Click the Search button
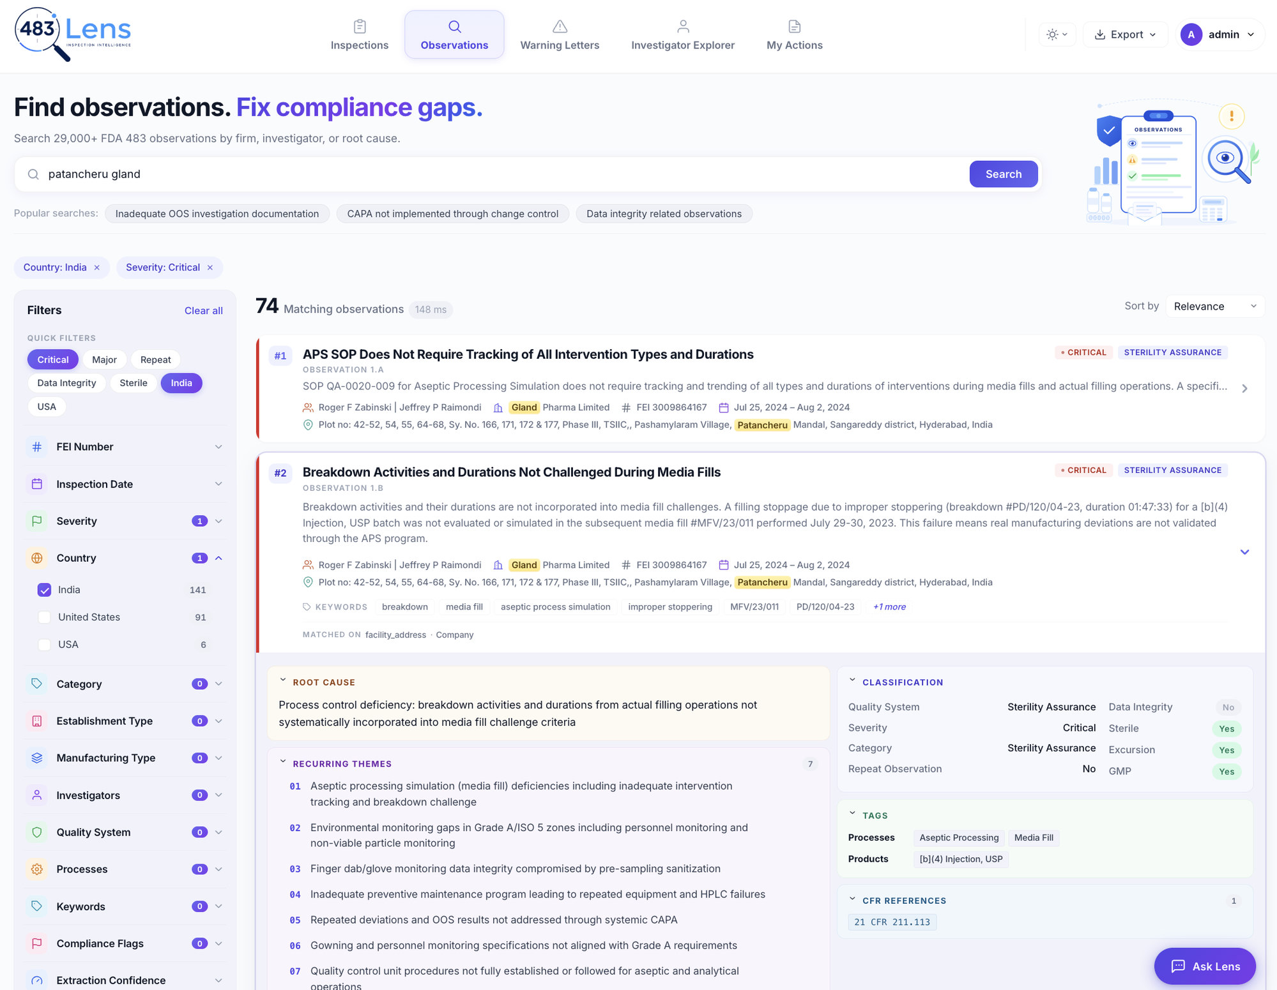Screen dimensions: 1277x990 point(1003,174)
